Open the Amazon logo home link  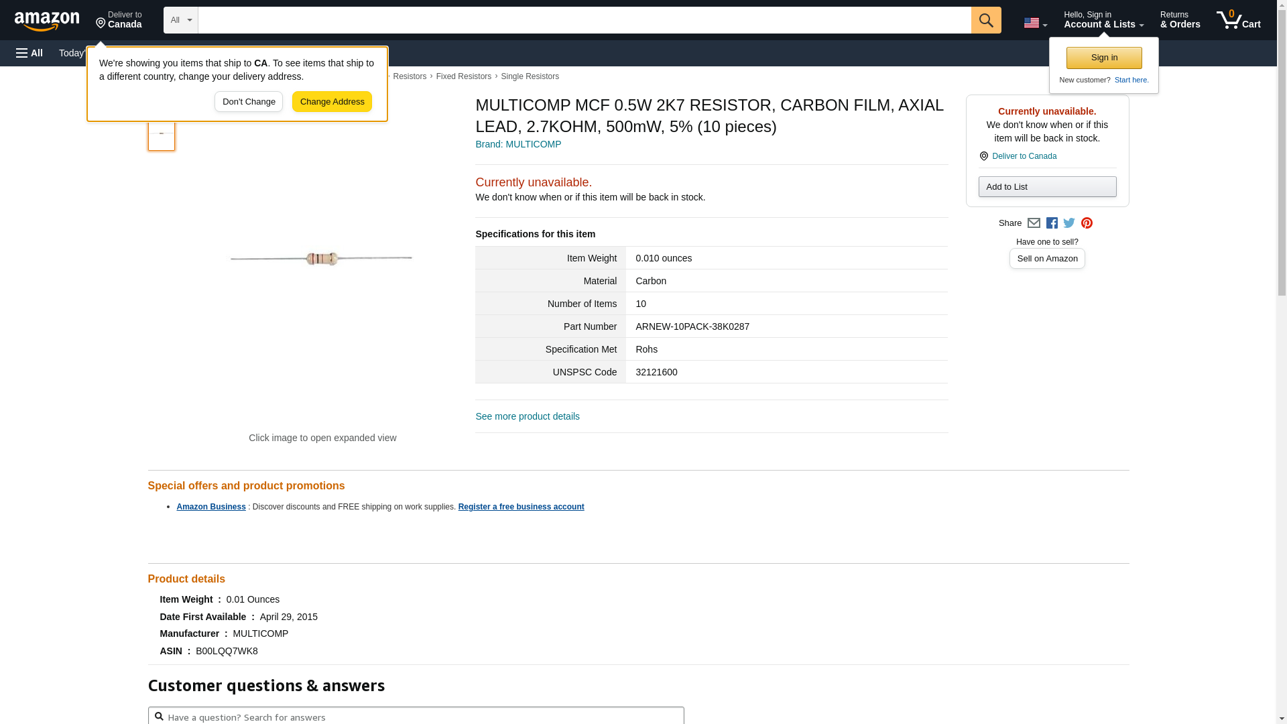(47, 21)
